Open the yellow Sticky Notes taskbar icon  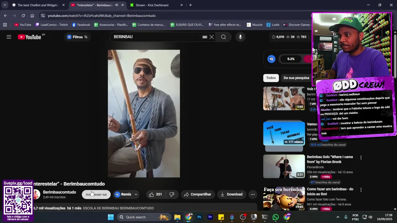pyautogui.click(x=221, y=217)
